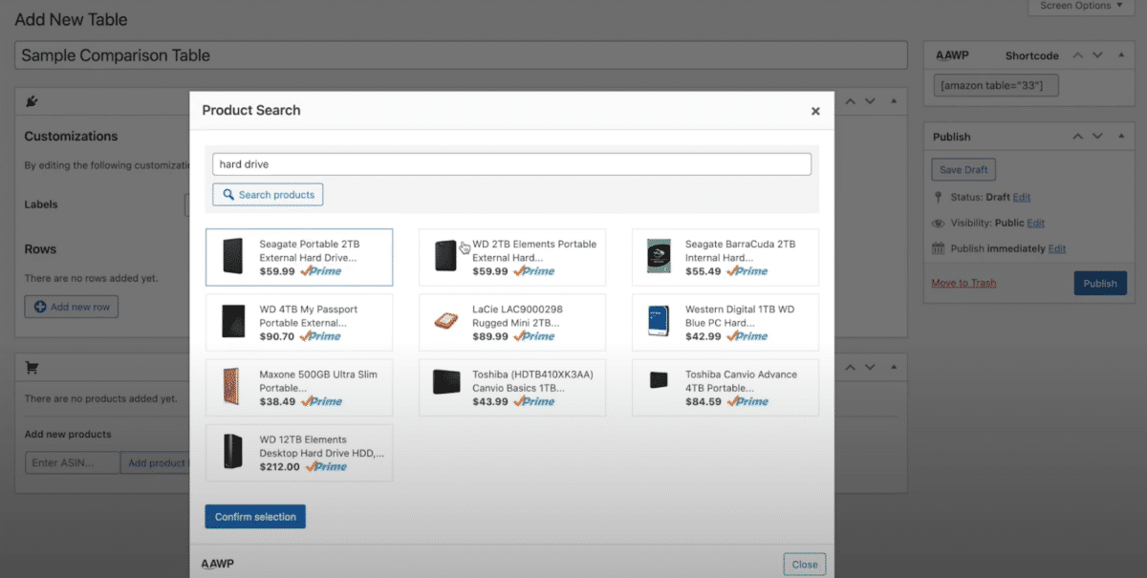Click the Search products button
The image size is (1147, 578).
(269, 195)
